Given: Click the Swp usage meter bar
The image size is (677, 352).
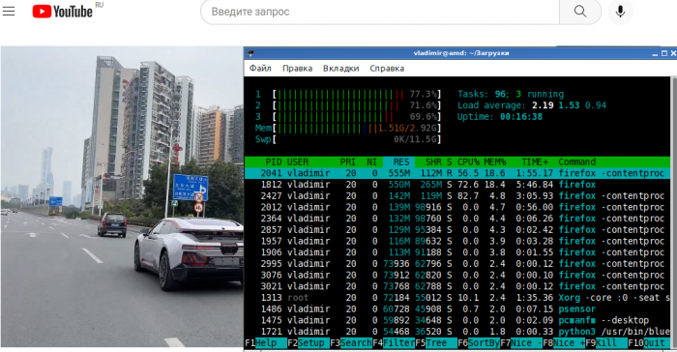Looking at the screenshot, I should pos(357,139).
